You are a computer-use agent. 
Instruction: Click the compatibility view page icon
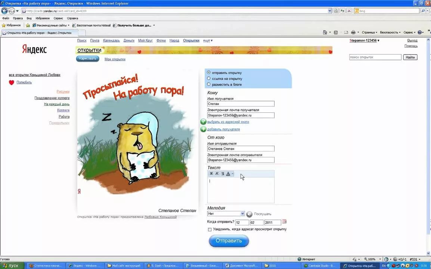(x=336, y=11)
